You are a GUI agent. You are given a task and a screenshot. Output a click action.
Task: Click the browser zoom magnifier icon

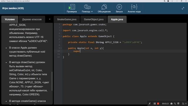click(x=164, y=1)
